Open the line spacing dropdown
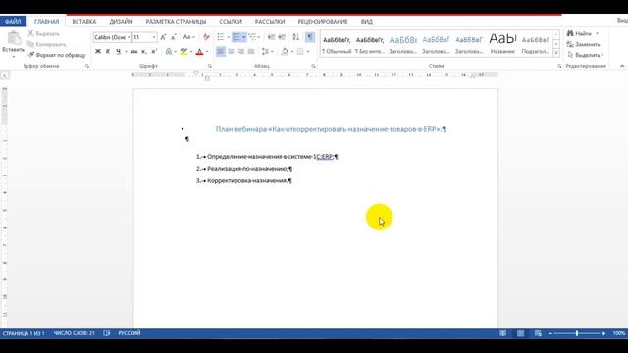The height and width of the screenshot is (353, 628). tap(267, 52)
